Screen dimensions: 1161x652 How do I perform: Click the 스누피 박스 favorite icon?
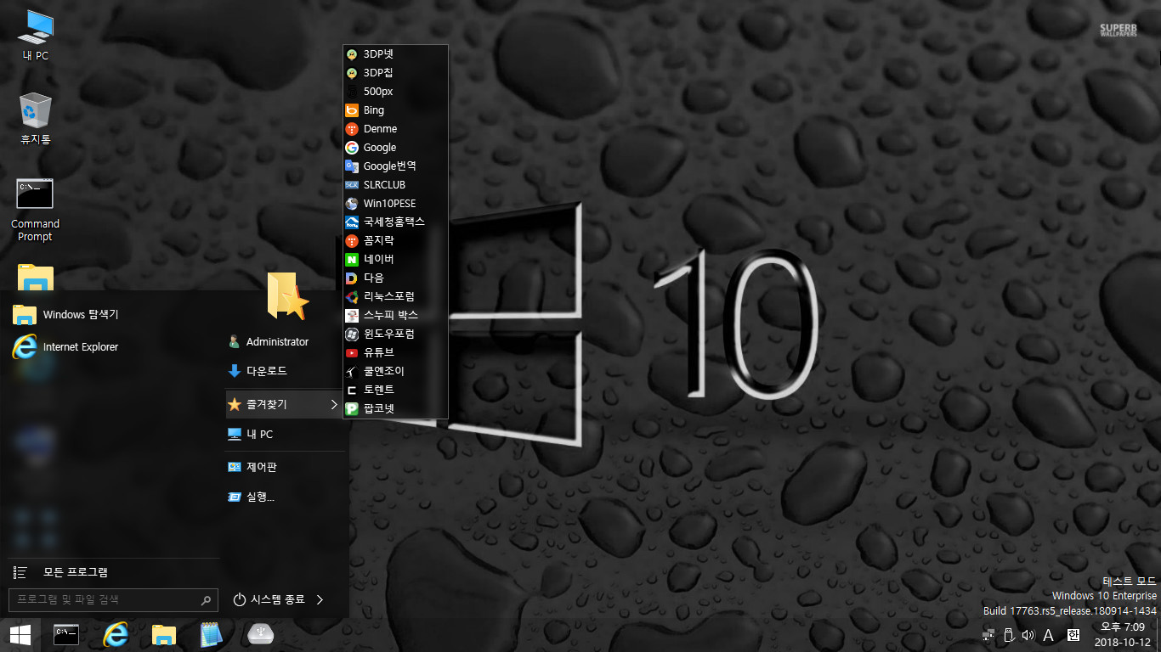(x=352, y=316)
